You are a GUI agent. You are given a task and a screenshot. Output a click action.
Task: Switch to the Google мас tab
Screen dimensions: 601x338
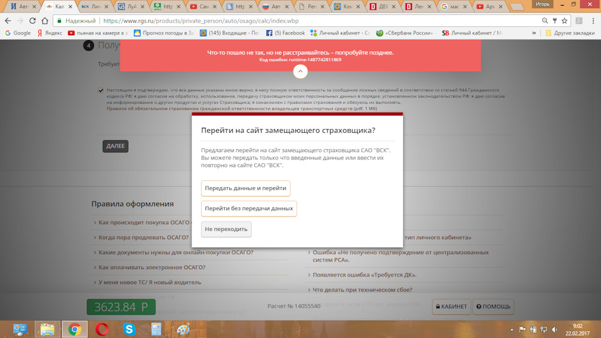point(453,6)
